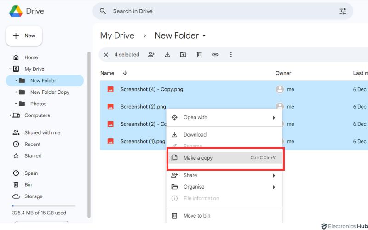Click the Bin icon in sidebar

16,185
